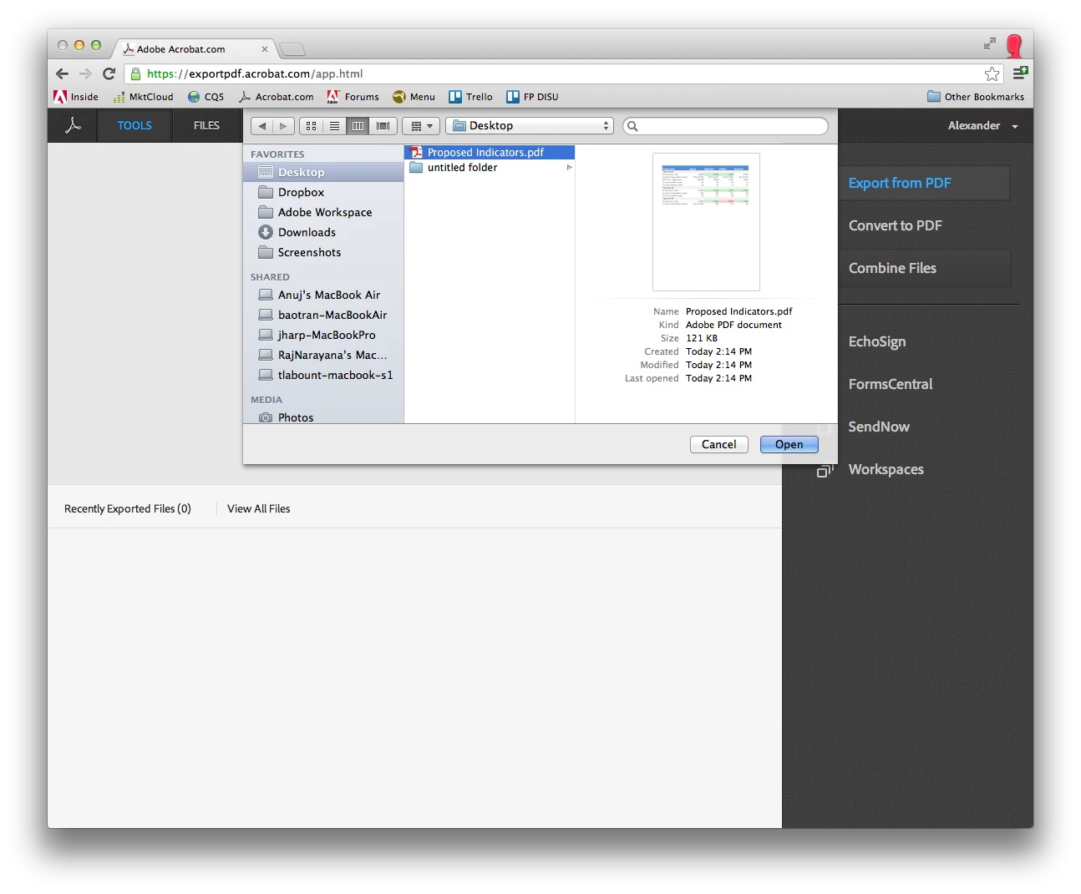Select RajNarayana's Mac shared computer
This screenshot has width=1081, height=894.
coord(323,355)
